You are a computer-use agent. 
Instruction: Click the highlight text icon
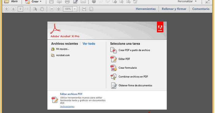[x=107, y=2]
